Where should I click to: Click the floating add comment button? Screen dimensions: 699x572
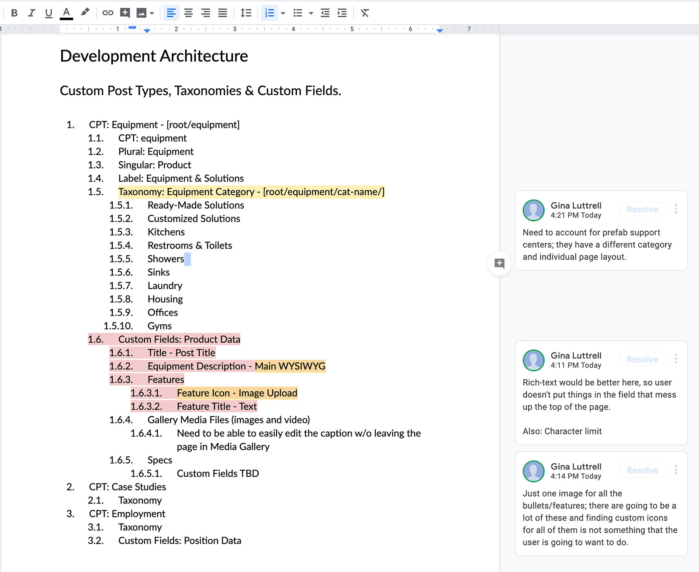click(499, 263)
